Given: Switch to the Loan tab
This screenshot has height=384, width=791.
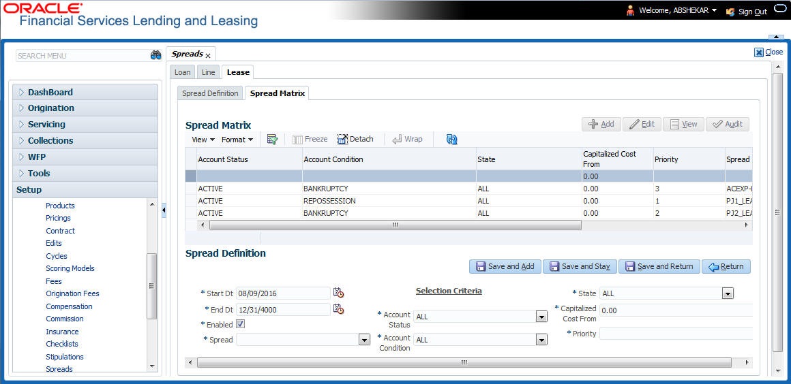Looking at the screenshot, I should click(x=182, y=72).
